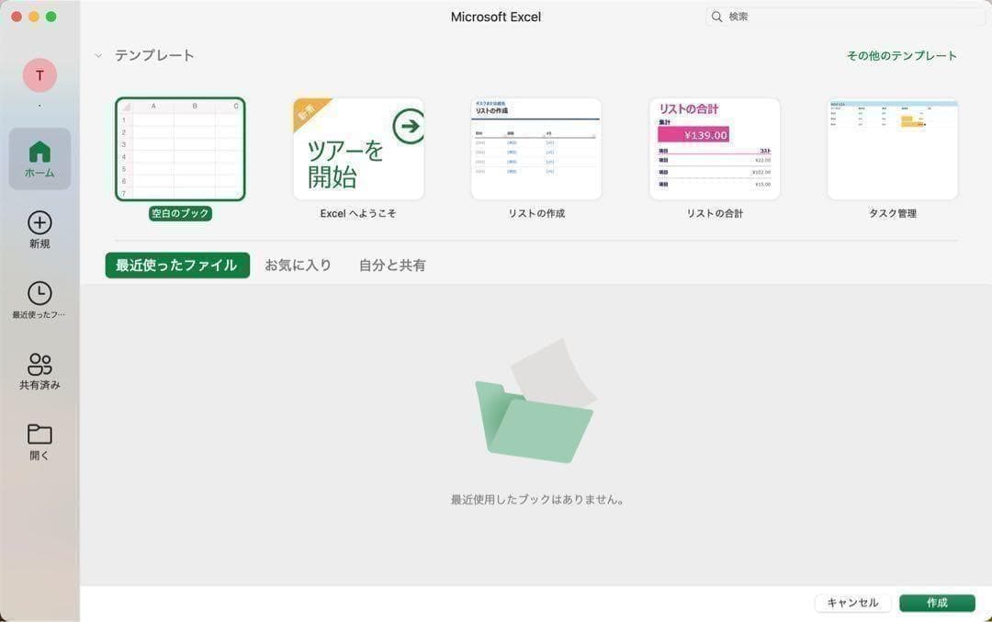The height and width of the screenshot is (622, 992).
Task: Click the 開く folder icon in sidebar
Action: [39, 434]
